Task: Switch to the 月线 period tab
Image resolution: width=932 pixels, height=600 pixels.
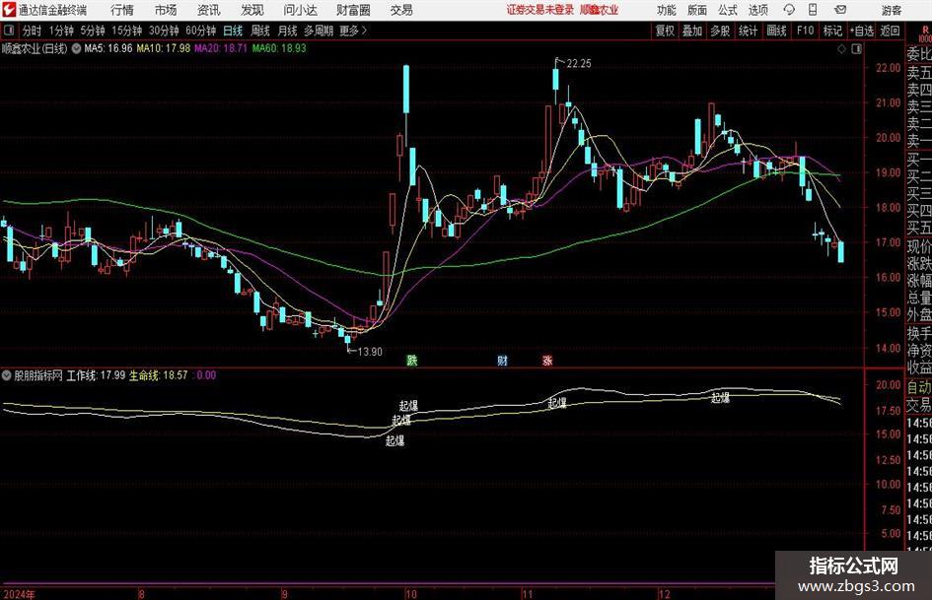Action: (288, 31)
